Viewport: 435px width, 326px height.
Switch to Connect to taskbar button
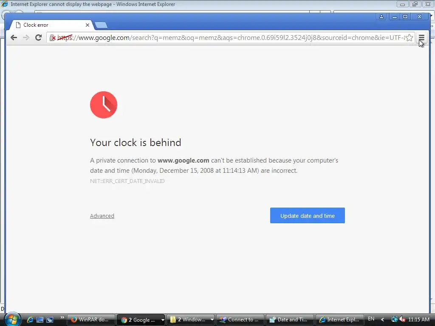click(240, 320)
